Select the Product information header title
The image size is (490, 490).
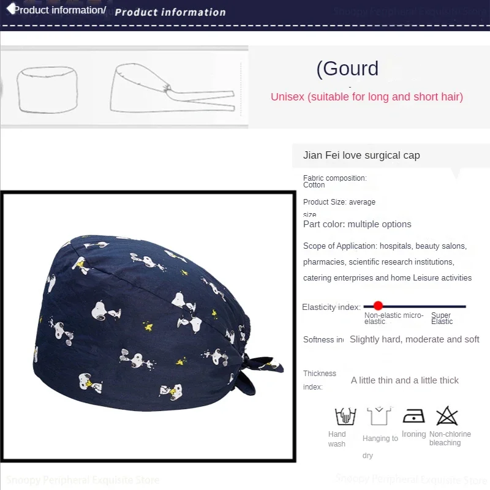click(x=170, y=12)
